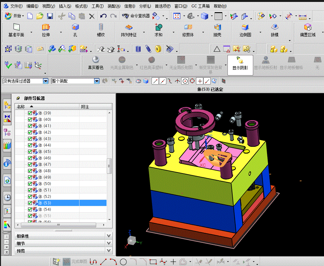The image size is (324, 266).
Task: Uncheck the 体 (39) checkbox
Action: 30,113
